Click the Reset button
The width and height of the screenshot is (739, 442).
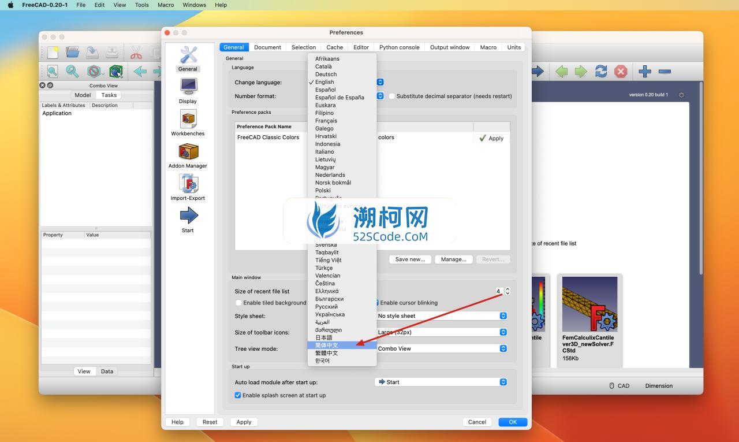tap(210, 422)
